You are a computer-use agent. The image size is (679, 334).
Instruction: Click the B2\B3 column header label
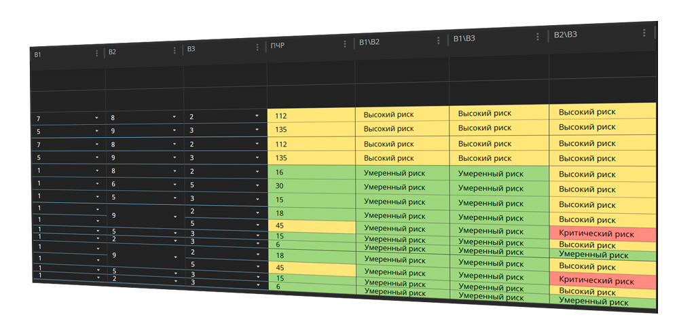coord(566,35)
